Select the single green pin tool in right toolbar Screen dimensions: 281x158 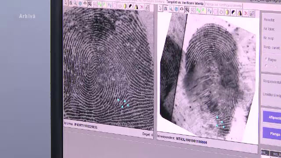point(203,11)
